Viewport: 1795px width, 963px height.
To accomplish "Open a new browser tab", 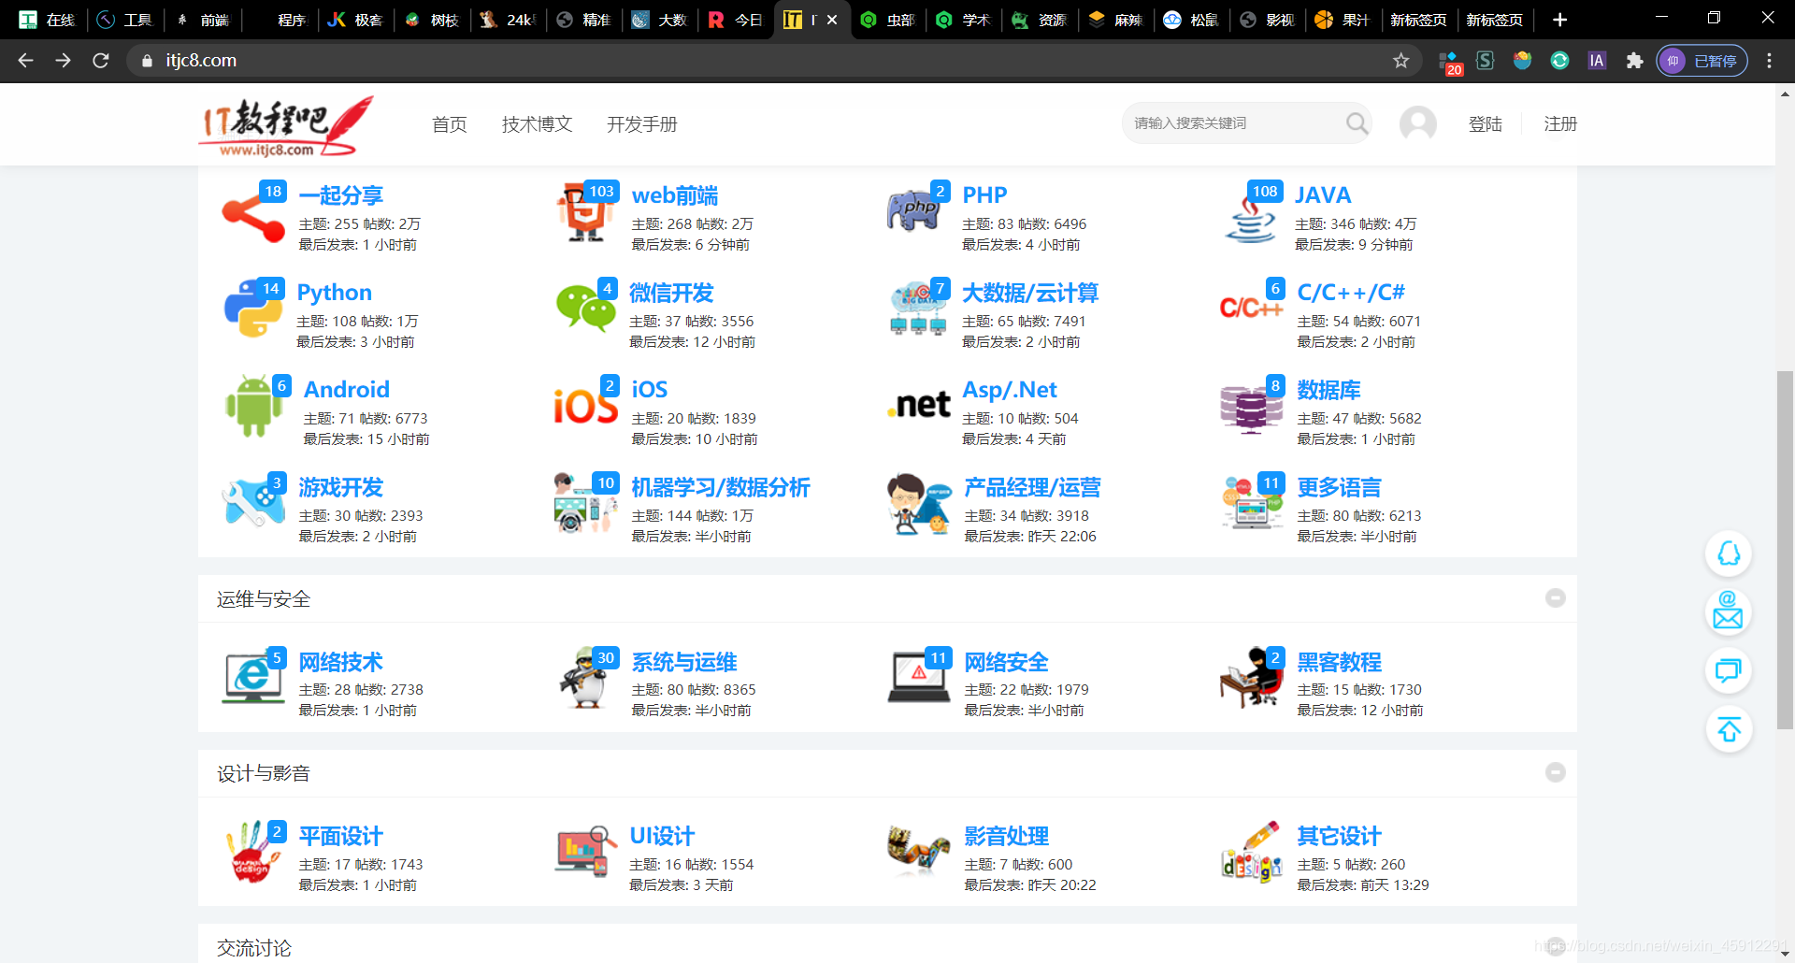I will point(1559,20).
